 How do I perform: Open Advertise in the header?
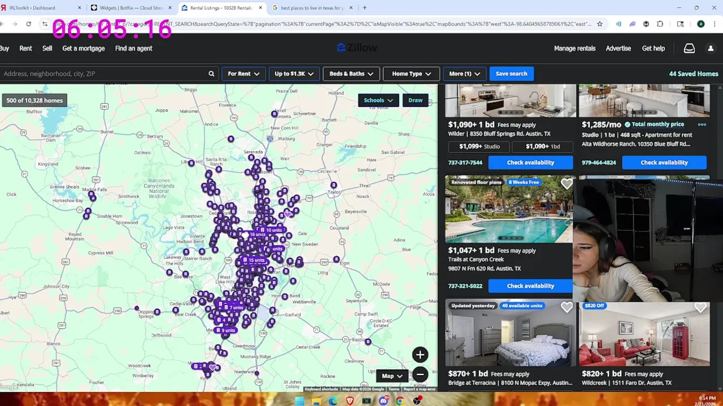click(618, 48)
